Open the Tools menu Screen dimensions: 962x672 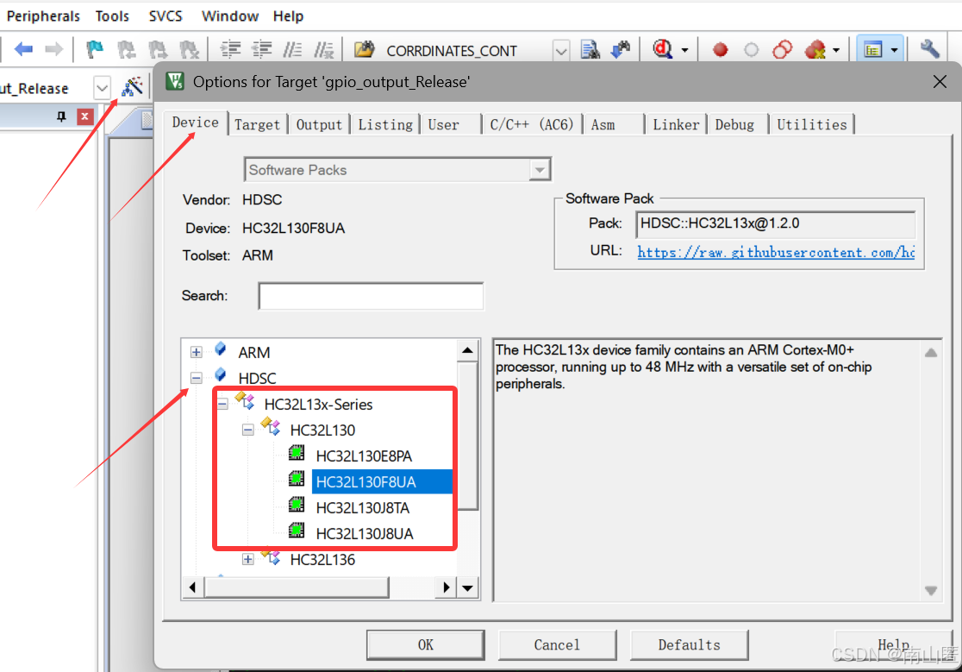[x=112, y=16]
